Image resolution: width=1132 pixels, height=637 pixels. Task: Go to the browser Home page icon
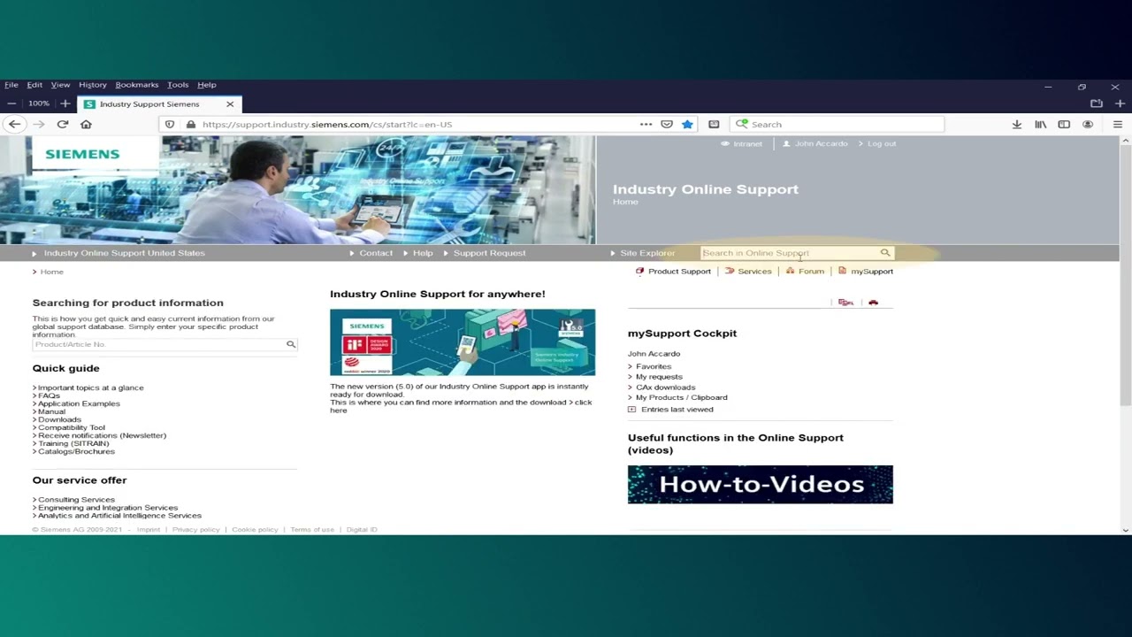(x=86, y=125)
